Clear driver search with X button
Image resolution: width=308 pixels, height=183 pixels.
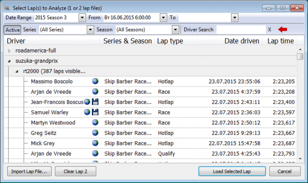(270, 30)
